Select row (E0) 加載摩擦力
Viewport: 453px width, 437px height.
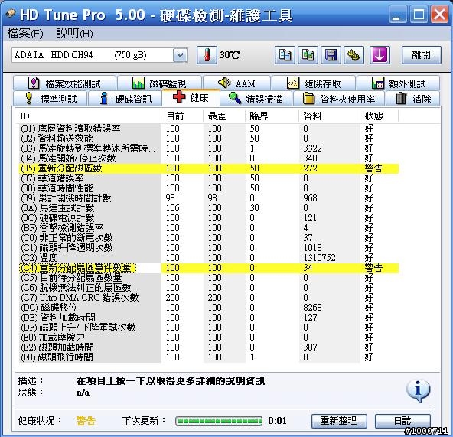click(209, 338)
